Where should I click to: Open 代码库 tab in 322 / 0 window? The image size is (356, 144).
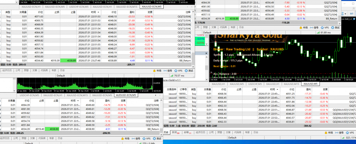(x=238, y=132)
